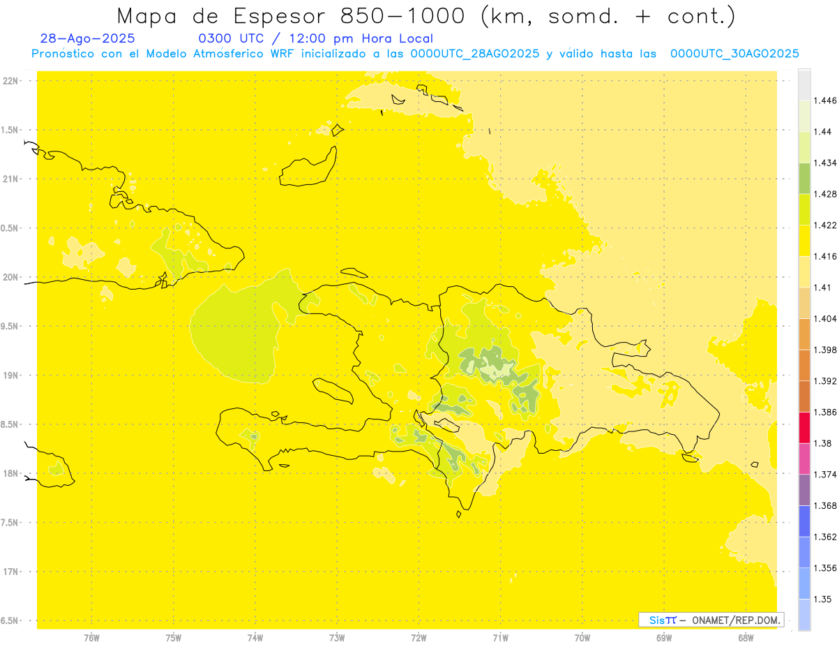Click the '74W' longitude label
This screenshot has width=837, height=647.
pyautogui.click(x=255, y=637)
